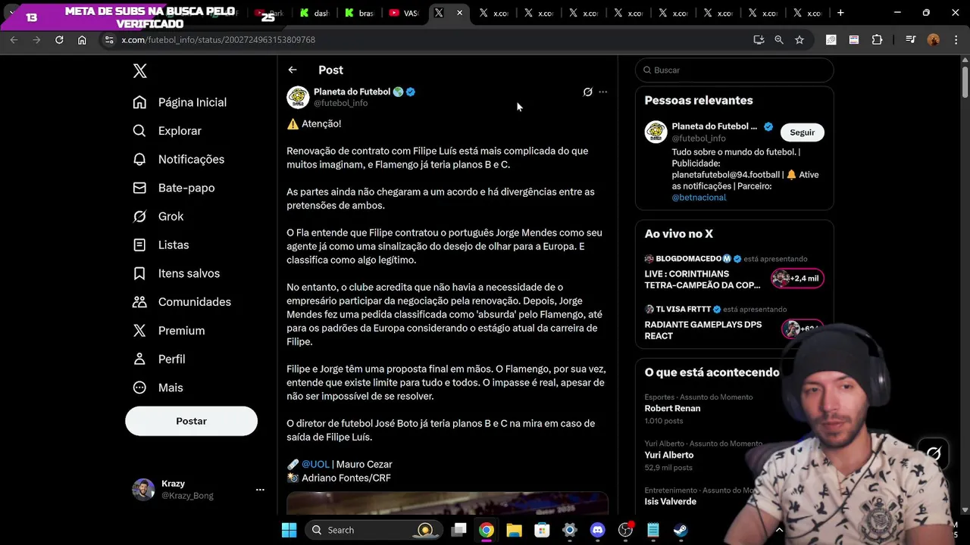Close the active X tab
Screen dimensions: 970x545
point(459,13)
